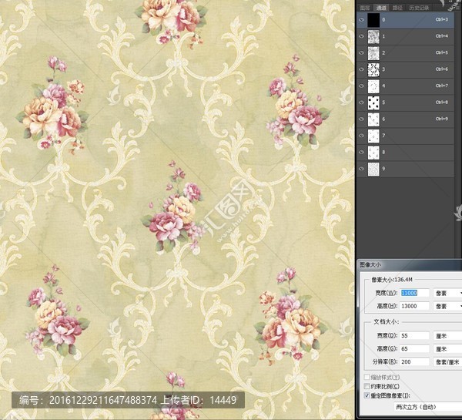Screen dimensions: 462x420
Task: Select the channel 2 thumbnail
Action: 373,53
